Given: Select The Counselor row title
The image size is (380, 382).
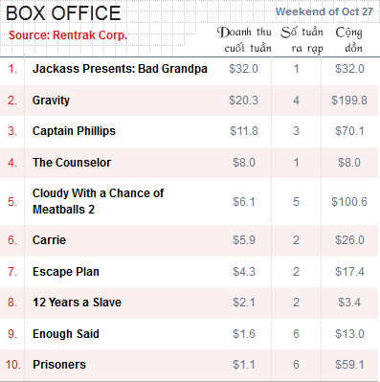Looking at the screenshot, I should pyautogui.click(x=72, y=163).
